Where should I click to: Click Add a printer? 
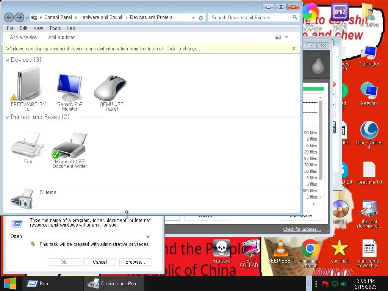61,38
